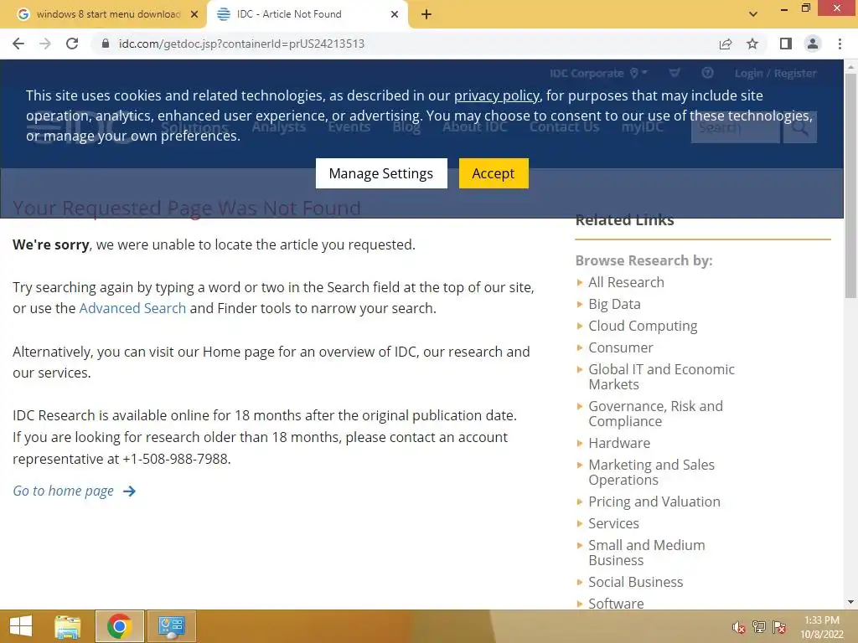Browse Big Data research
Viewport: 858px width, 643px height.
(614, 304)
